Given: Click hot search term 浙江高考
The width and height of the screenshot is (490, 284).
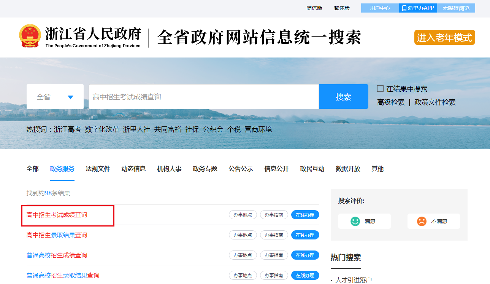Looking at the screenshot, I should pos(67,129).
